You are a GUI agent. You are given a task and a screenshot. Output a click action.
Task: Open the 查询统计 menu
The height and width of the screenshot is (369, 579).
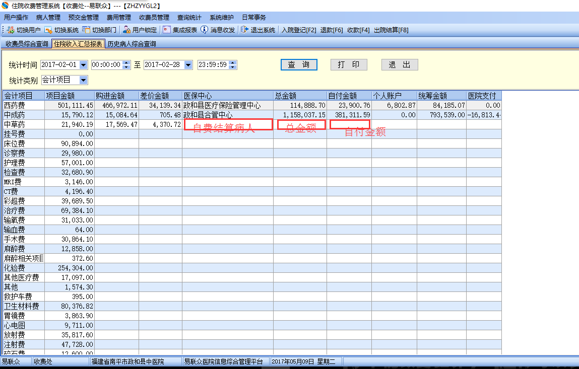click(189, 17)
